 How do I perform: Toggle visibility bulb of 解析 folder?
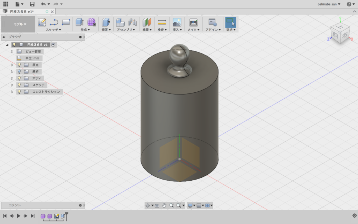20,71
